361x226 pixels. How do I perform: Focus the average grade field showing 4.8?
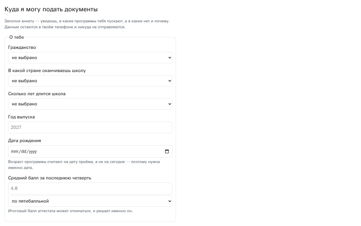click(x=90, y=188)
